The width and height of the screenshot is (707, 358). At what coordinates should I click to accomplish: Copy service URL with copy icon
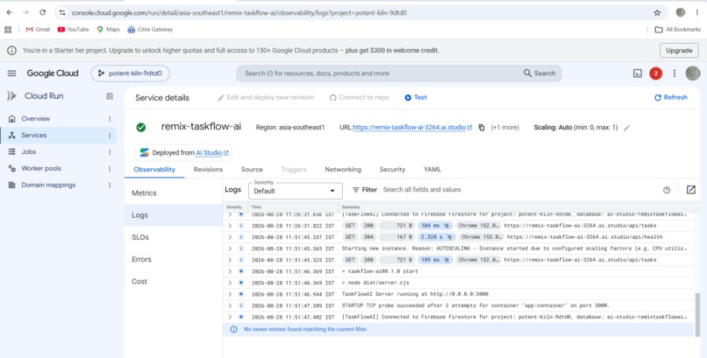coord(482,128)
